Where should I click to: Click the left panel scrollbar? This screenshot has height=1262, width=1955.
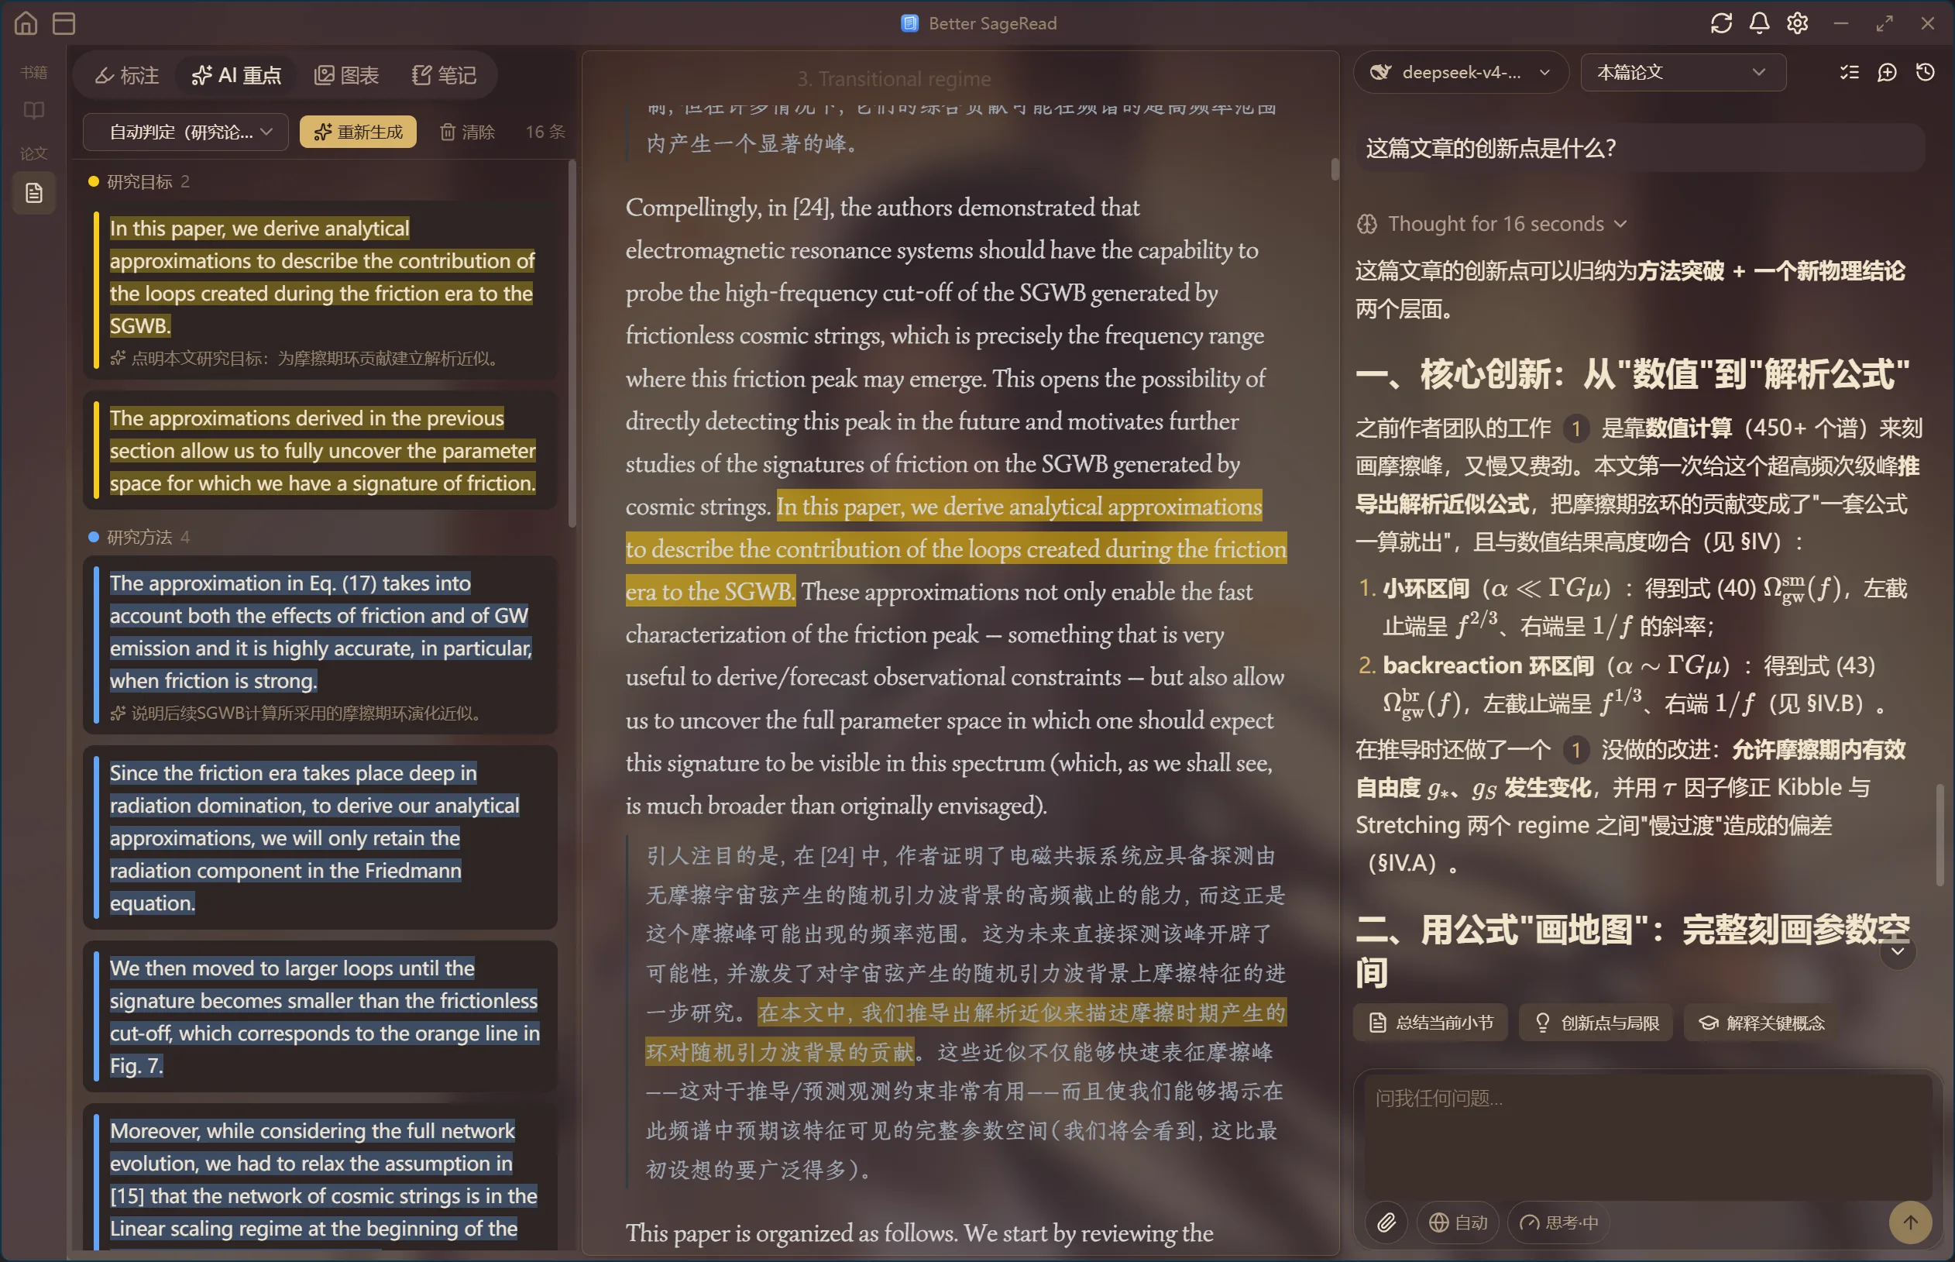coord(572,344)
